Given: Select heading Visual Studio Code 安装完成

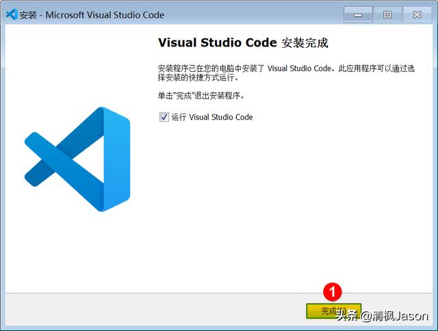Looking at the screenshot, I should coord(243,42).
